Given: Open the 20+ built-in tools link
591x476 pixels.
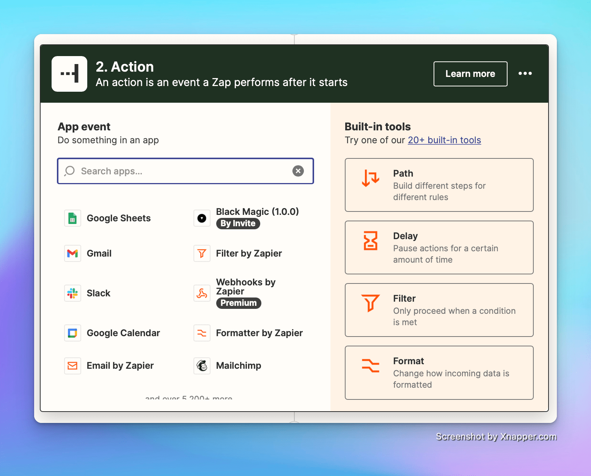Looking at the screenshot, I should point(444,140).
